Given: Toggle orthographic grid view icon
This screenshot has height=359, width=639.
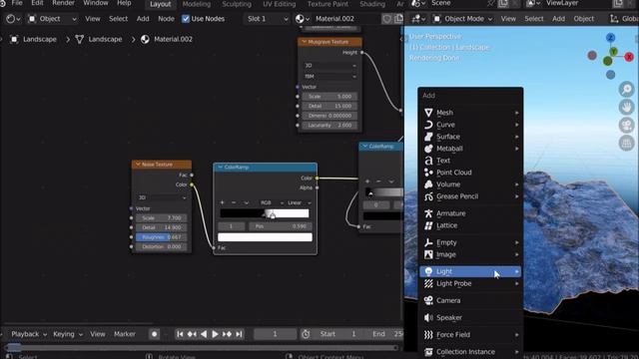Looking at the screenshot, I should pyautogui.click(x=627, y=143).
